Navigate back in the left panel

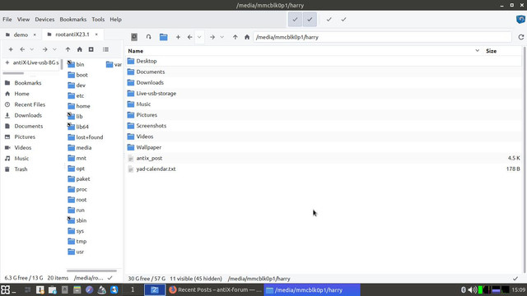pos(22,49)
